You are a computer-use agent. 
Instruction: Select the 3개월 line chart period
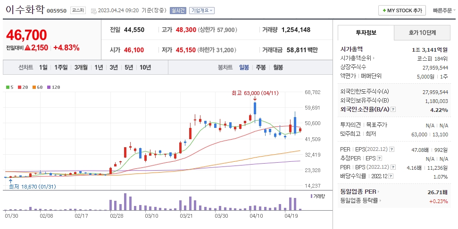pos(81,67)
